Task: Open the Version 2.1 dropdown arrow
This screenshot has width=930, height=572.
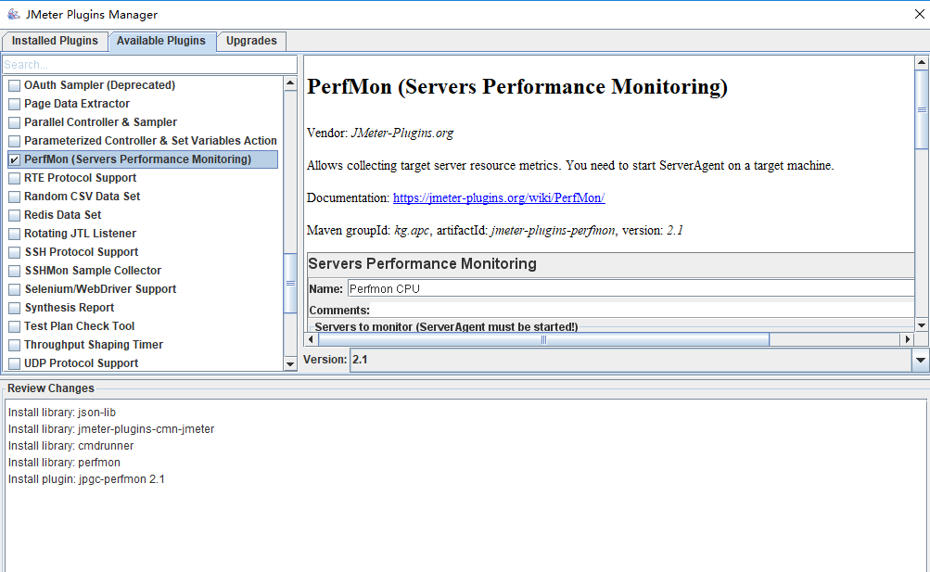Action: tap(921, 360)
